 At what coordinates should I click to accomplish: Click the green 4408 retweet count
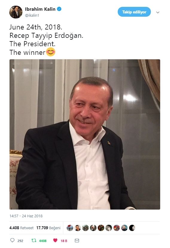43,241
